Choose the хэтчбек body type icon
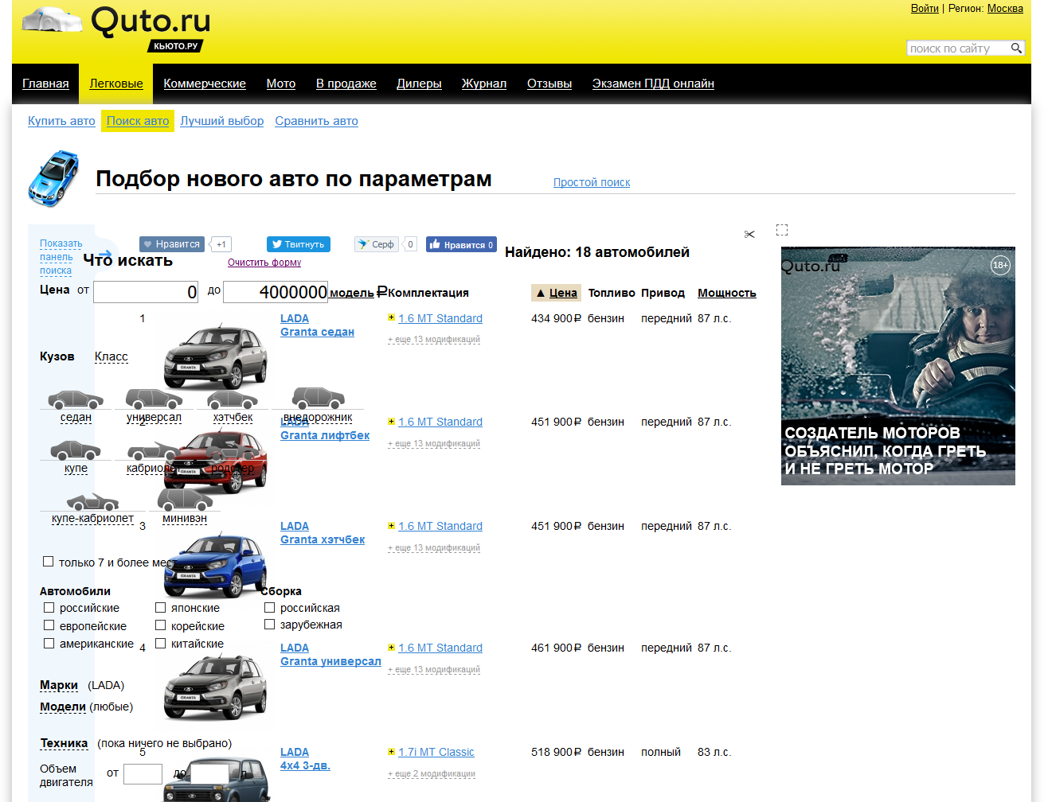This screenshot has height=802, width=1048. point(233,399)
